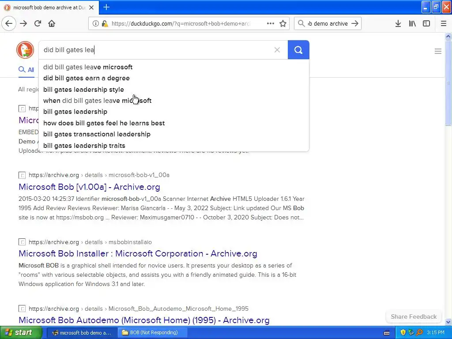
Task: Switch to microsoft bob demo taskbar button
Action: pos(82,333)
